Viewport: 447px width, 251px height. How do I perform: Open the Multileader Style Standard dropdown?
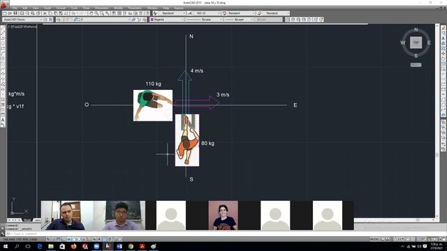276,13
